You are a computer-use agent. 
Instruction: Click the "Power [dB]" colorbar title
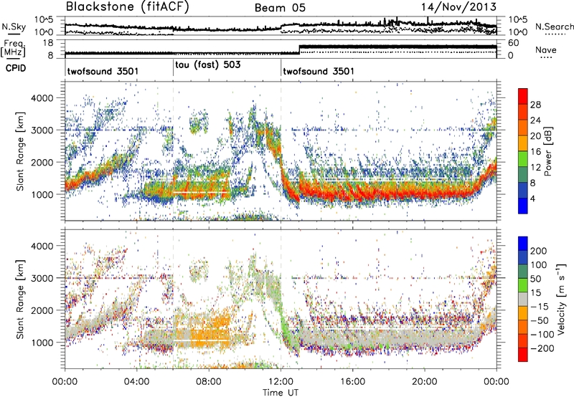point(548,151)
